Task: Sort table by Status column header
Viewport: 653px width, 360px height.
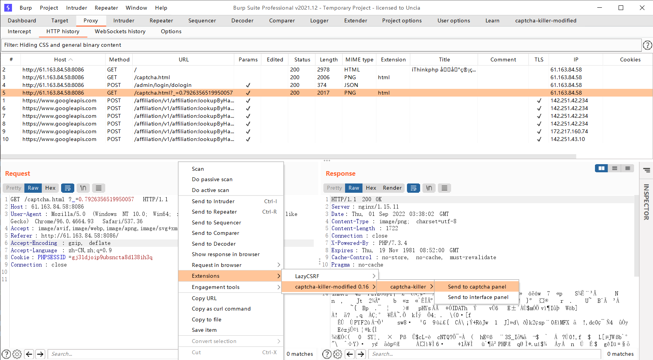Action: (302, 59)
